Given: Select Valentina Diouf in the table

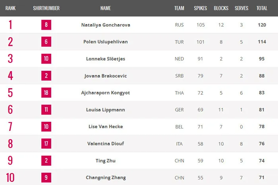Looking at the screenshot, I should point(106,144).
